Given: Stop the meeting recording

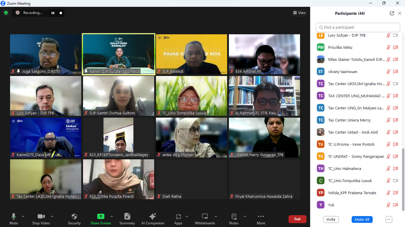Looking at the screenshot, I should pyautogui.click(x=61, y=13).
